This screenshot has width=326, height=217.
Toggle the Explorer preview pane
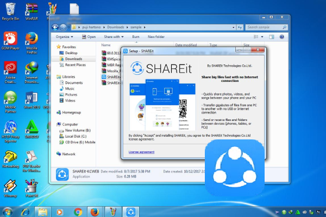point(272,37)
